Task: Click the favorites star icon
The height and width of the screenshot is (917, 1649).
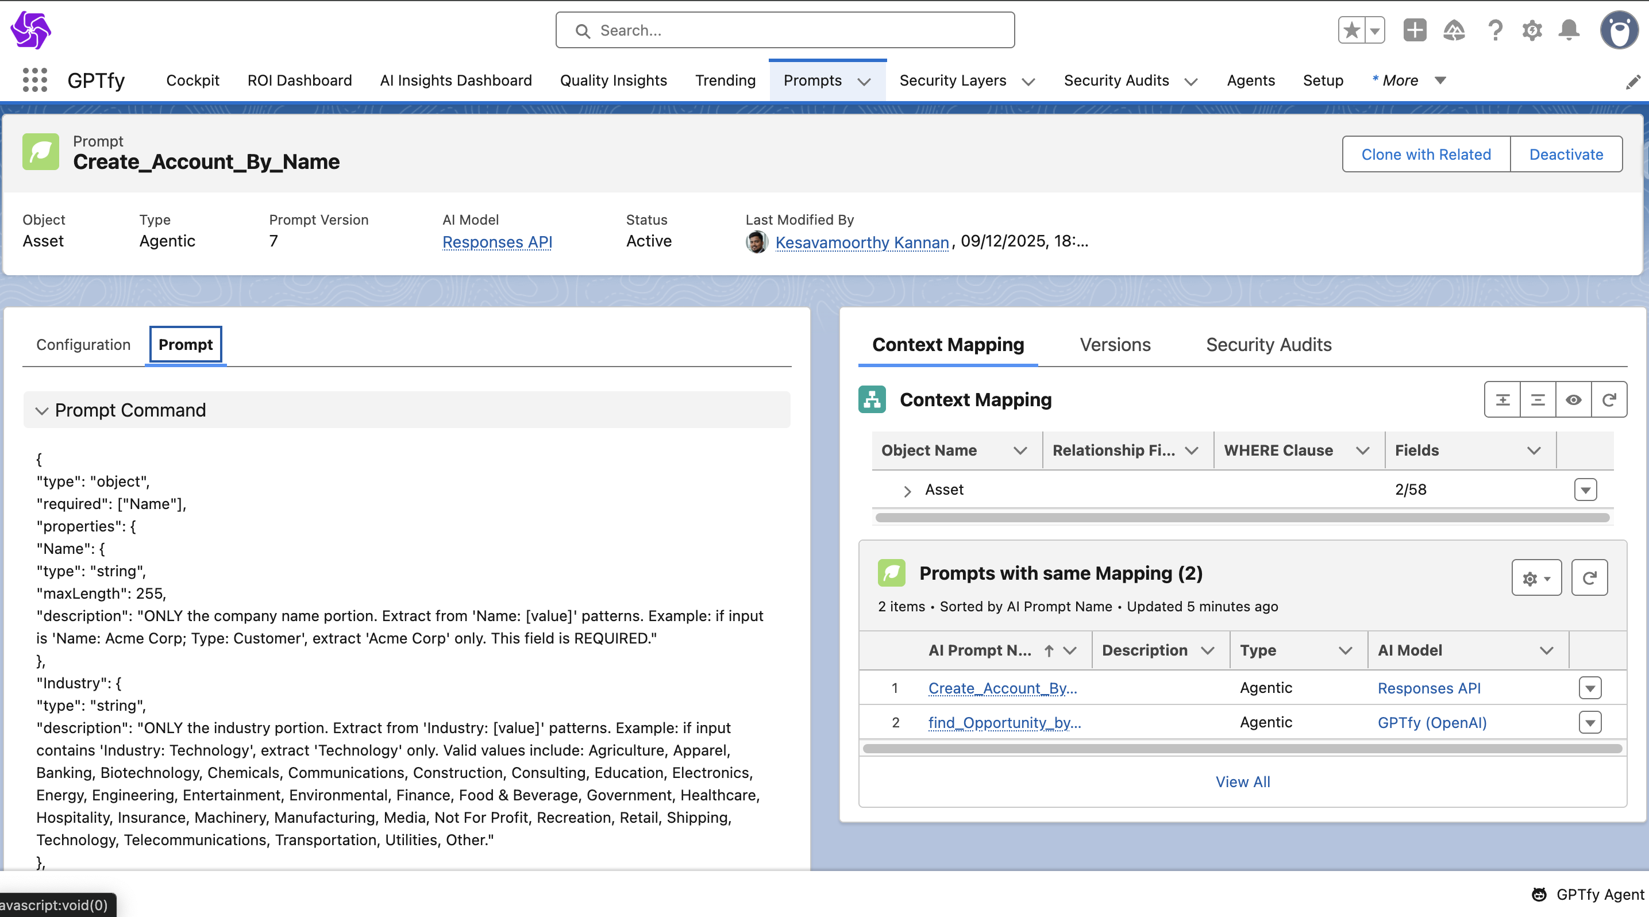Action: tap(1351, 30)
